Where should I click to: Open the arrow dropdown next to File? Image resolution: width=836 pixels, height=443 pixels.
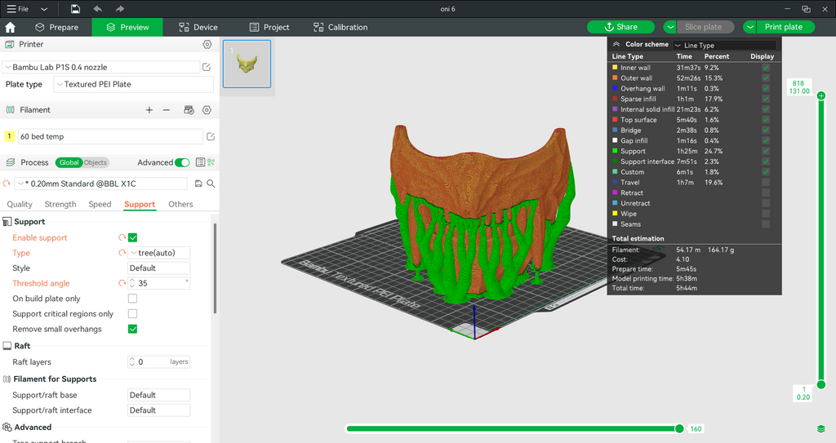pyautogui.click(x=44, y=9)
